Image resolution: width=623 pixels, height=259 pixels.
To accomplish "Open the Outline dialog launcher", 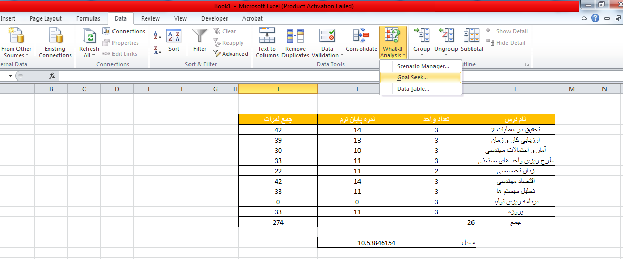I will [527, 65].
